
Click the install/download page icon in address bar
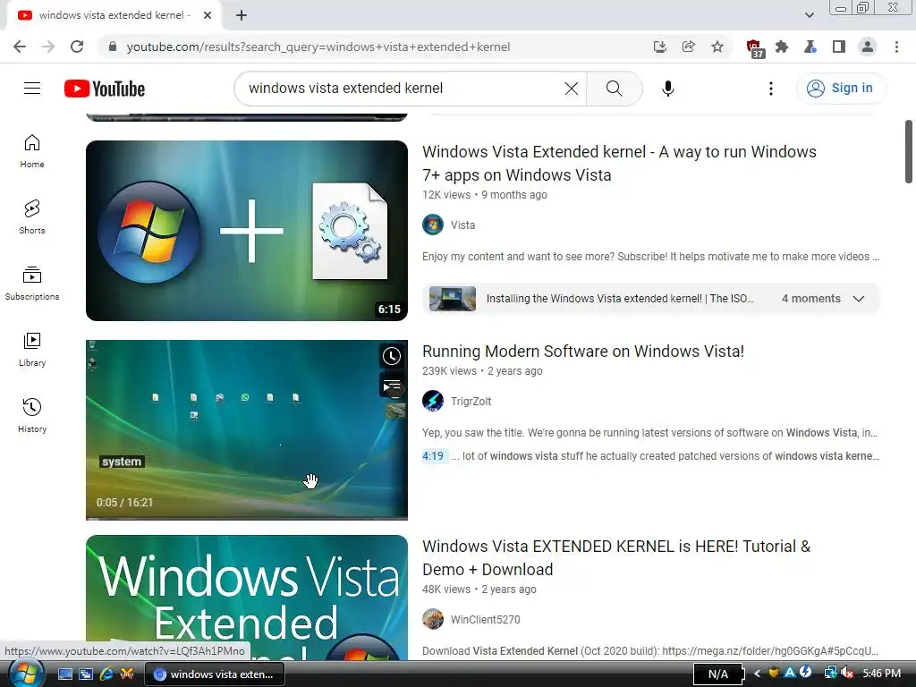(x=660, y=47)
